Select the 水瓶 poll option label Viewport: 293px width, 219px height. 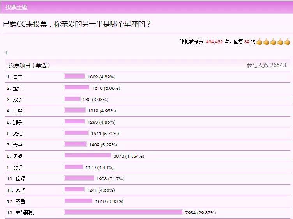pyautogui.click(x=20, y=190)
